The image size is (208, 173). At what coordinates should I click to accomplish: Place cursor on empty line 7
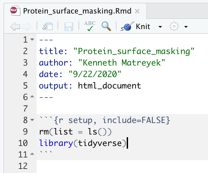tap(122, 108)
